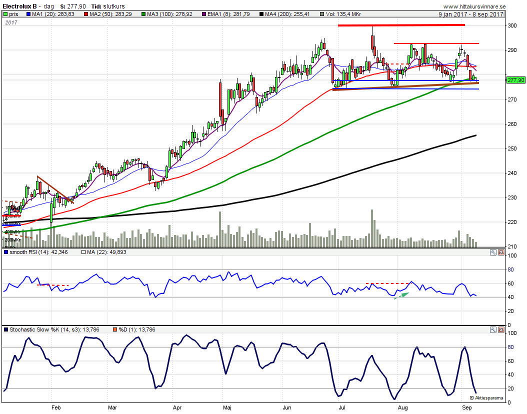This screenshot has width=527, height=414.
Task: Click the 250 price axis value
Action: pyautogui.click(x=512, y=148)
